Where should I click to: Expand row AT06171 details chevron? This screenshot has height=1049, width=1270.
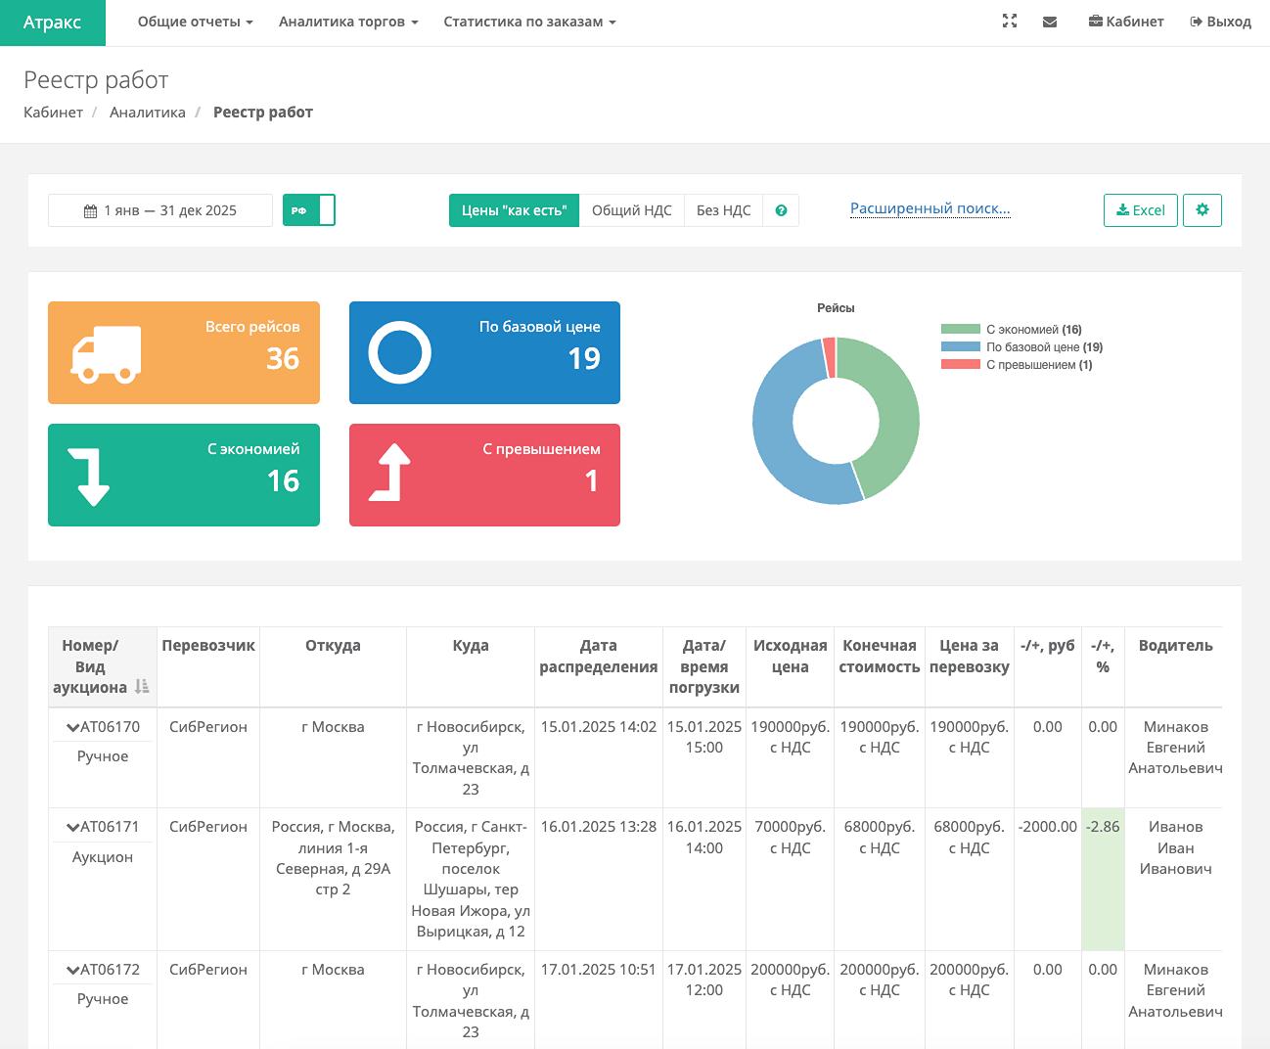click(x=72, y=827)
